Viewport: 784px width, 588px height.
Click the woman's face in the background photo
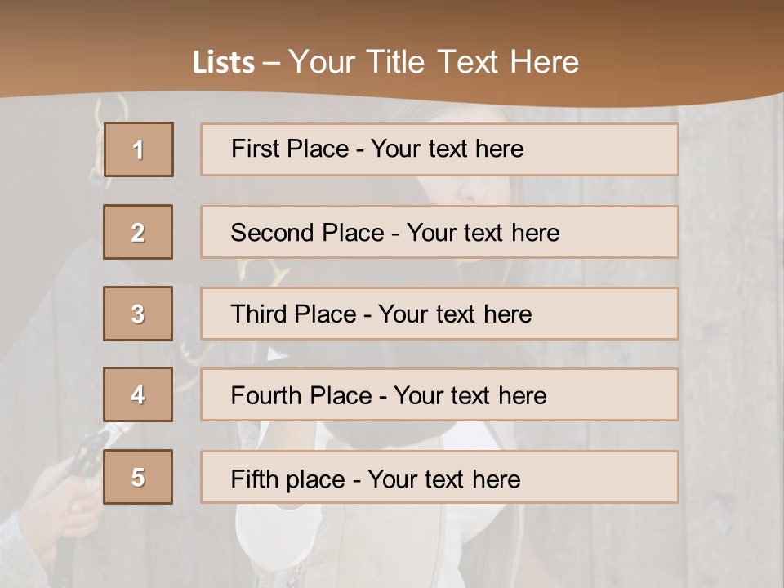tap(482, 189)
